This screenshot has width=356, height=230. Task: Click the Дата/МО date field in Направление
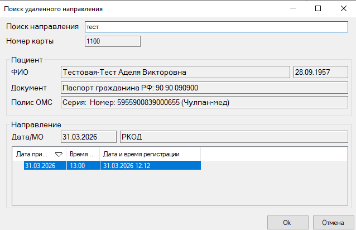click(x=88, y=137)
